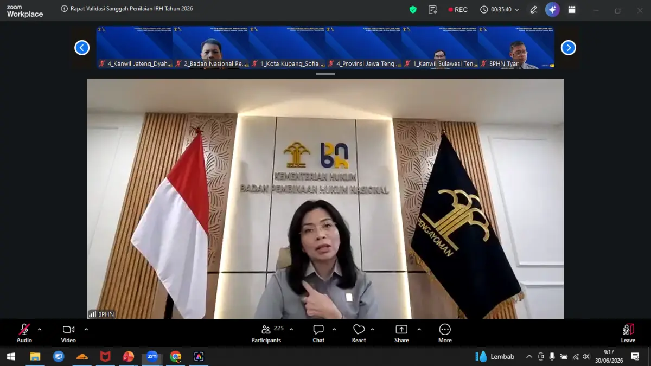
Task: Open the Windows notification center
Action: coord(635,356)
